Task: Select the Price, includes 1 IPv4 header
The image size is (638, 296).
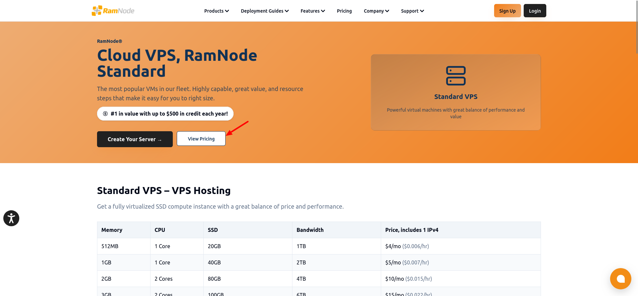Action: coord(461,230)
